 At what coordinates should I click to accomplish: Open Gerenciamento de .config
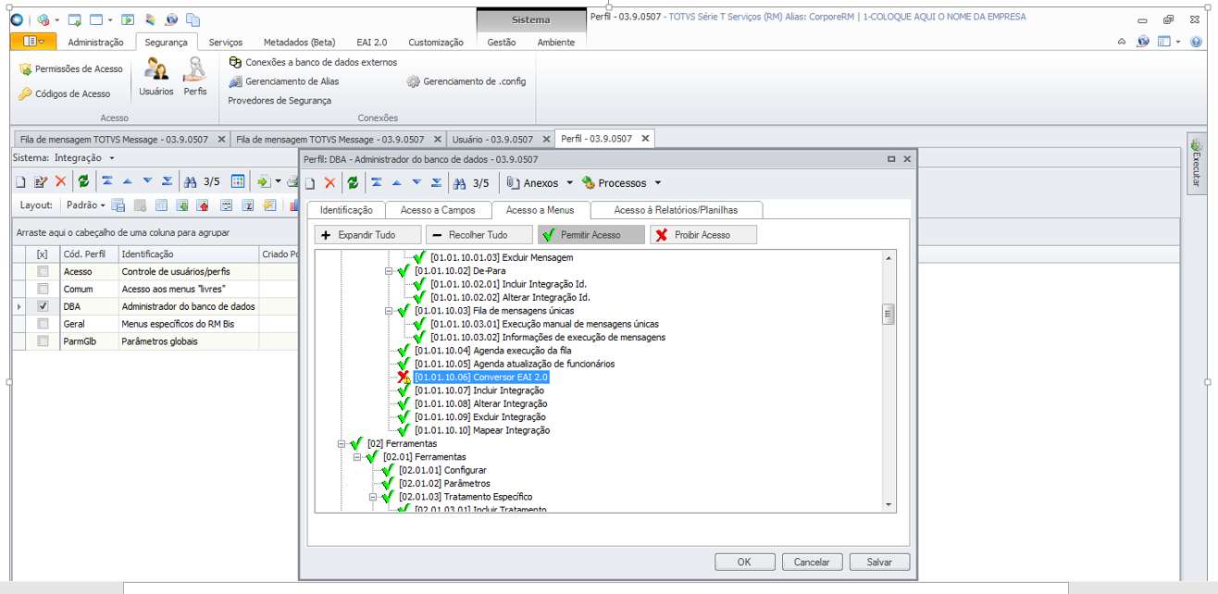(466, 81)
